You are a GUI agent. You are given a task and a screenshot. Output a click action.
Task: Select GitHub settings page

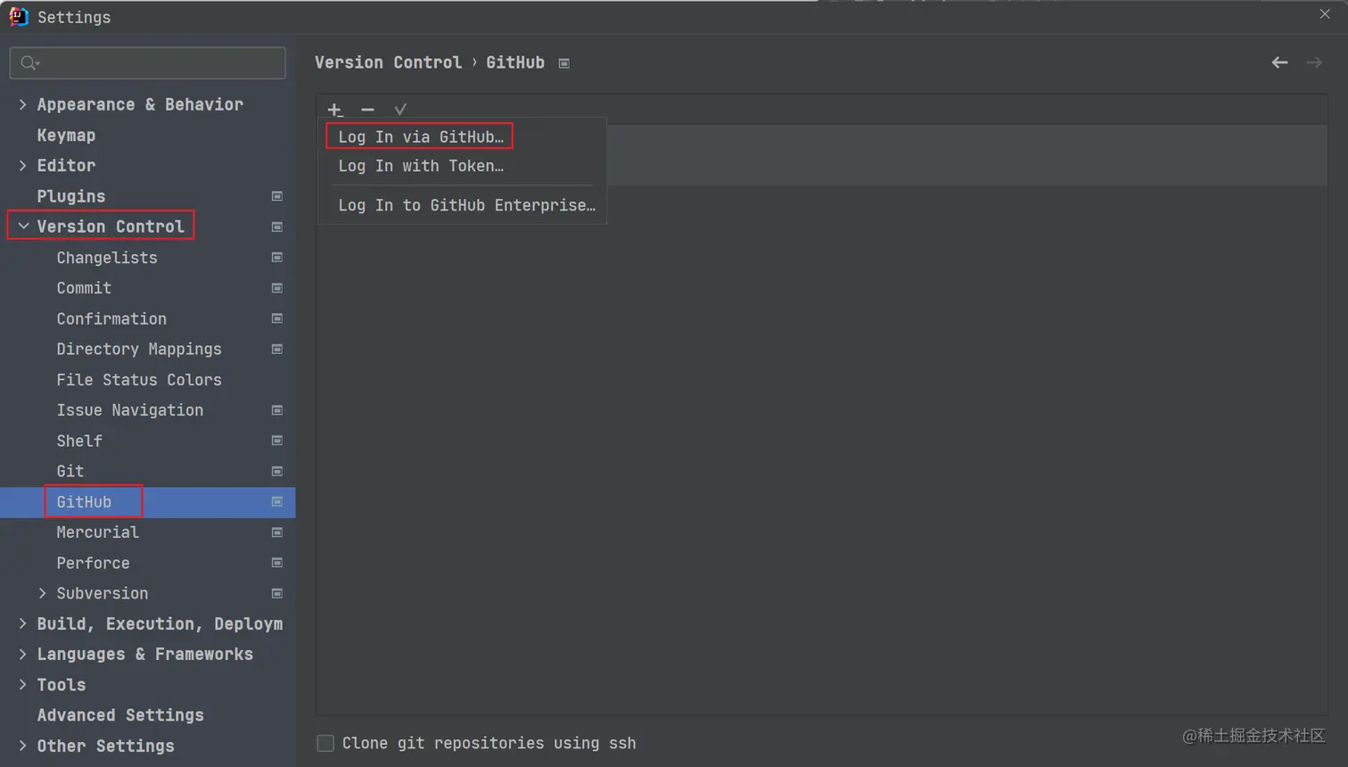coord(84,502)
